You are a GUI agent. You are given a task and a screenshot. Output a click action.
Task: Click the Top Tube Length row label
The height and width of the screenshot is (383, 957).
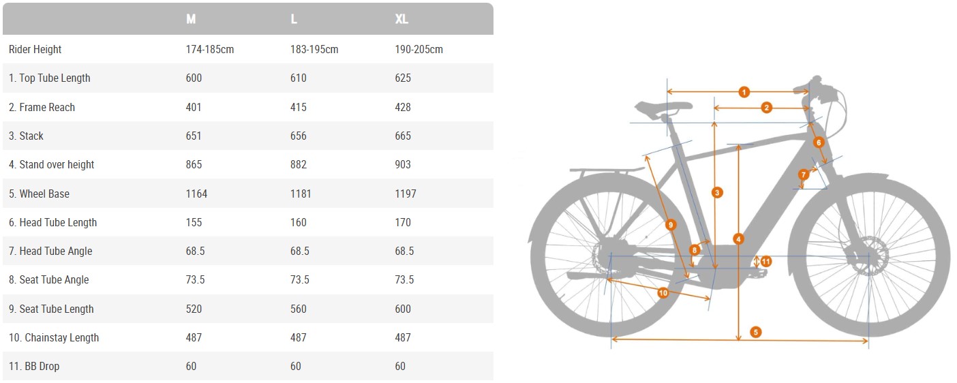[x=49, y=78]
